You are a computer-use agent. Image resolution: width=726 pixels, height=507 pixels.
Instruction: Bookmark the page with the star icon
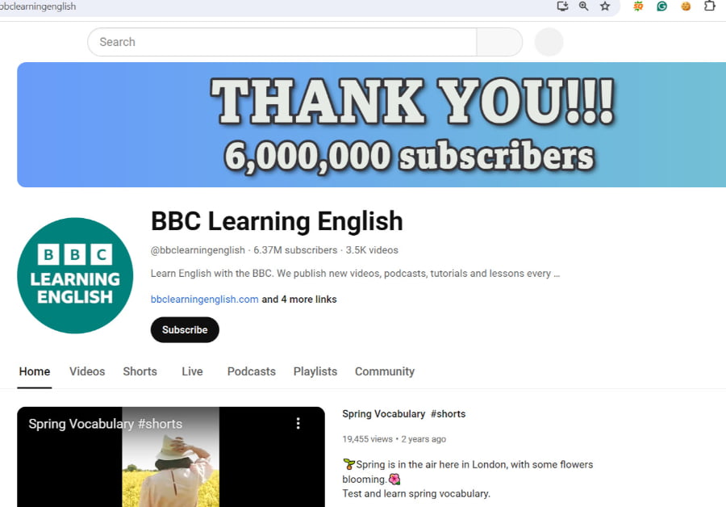[x=606, y=6]
